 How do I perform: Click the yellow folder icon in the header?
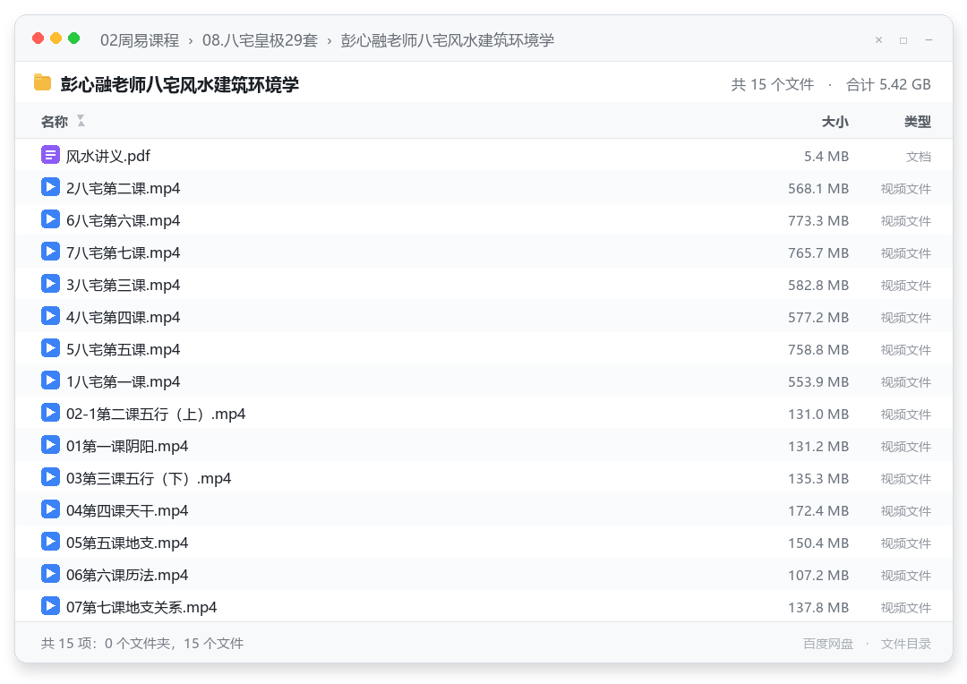click(43, 82)
